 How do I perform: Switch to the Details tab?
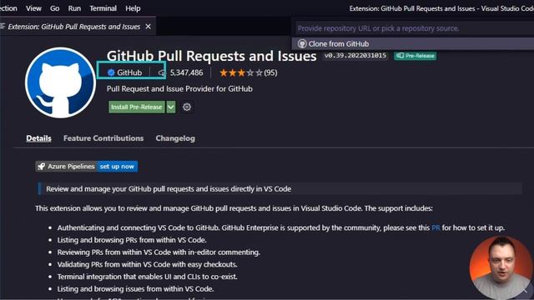(x=39, y=138)
